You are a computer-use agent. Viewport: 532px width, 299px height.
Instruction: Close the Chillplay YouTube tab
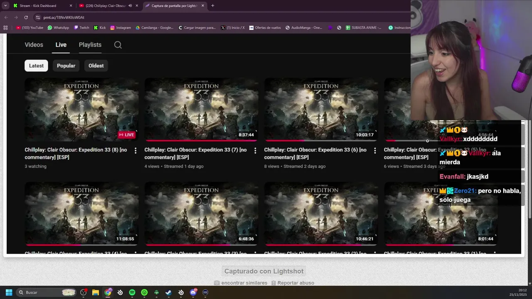[137, 6]
